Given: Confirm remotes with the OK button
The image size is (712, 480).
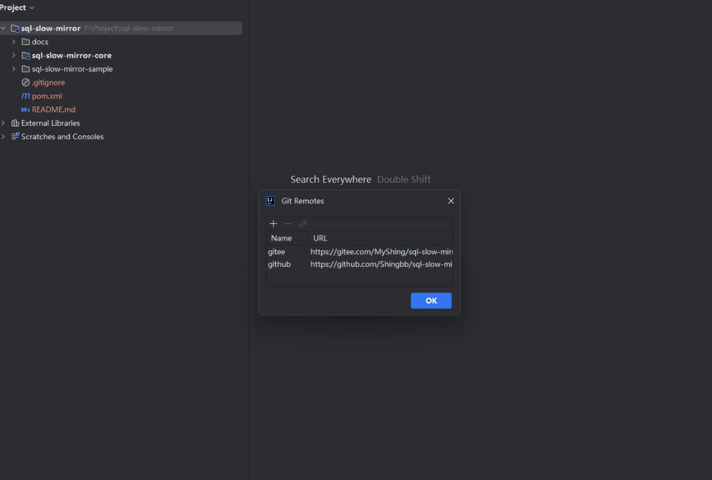Looking at the screenshot, I should coord(431,300).
